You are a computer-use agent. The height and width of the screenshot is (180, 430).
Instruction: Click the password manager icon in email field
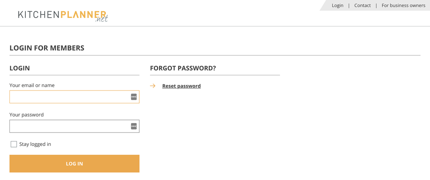(x=134, y=97)
